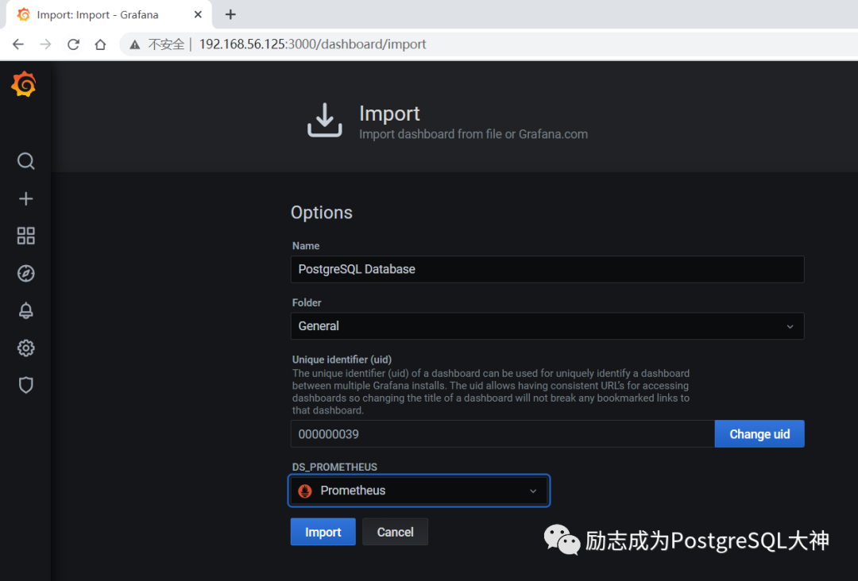Click the 'Import dashboard from file or Grafana.com' subtitle
Viewport: 858px width, 581px height.
click(473, 134)
